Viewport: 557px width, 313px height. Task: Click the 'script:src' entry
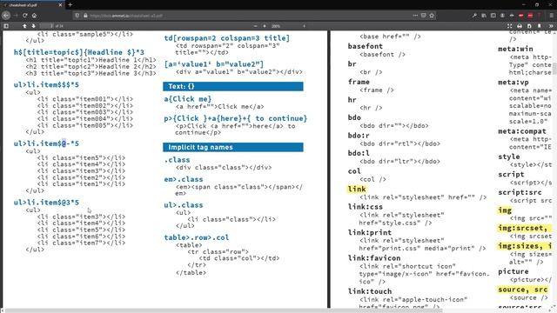pyautogui.click(x=520, y=192)
